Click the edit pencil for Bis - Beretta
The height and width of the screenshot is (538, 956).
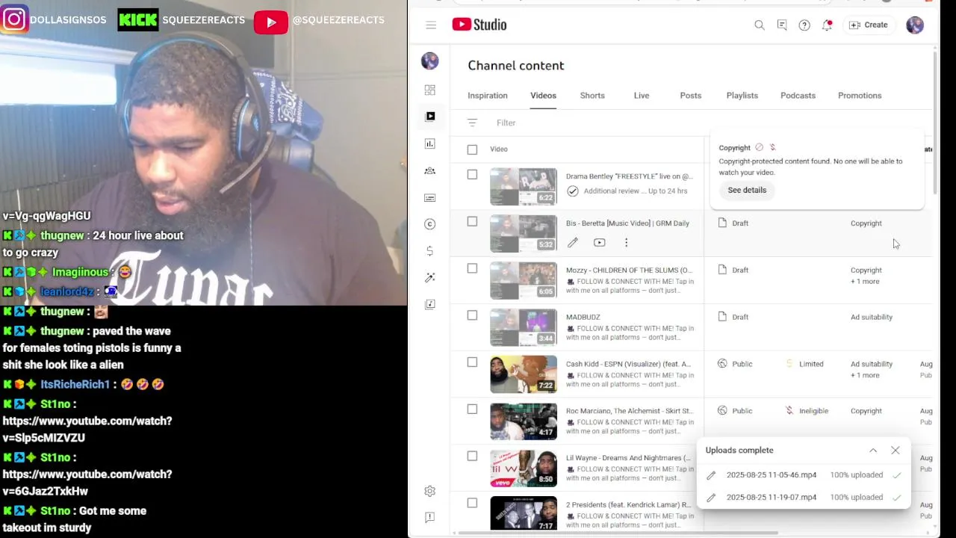(573, 243)
